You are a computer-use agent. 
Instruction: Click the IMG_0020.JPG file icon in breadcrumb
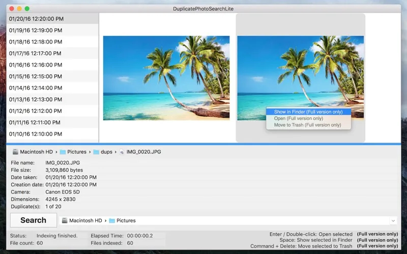[122, 152]
